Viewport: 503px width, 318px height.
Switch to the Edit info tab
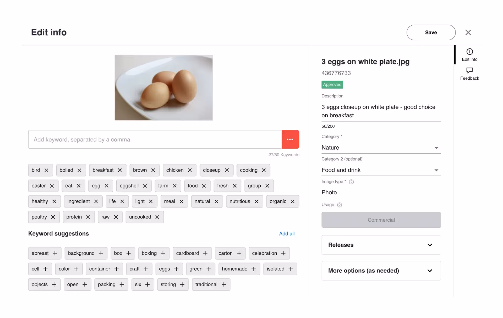[x=469, y=54]
